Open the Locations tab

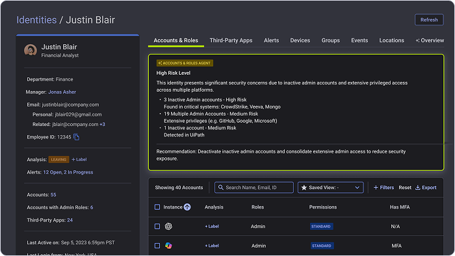point(391,40)
